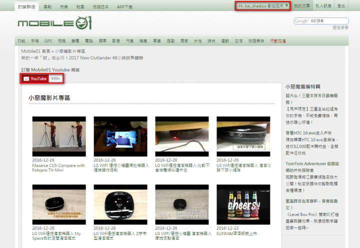Image resolution: width=360 pixels, height=248 pixels.
Task: Click the 2016-12-22 date of SUNMAI video
Action: 227,228
